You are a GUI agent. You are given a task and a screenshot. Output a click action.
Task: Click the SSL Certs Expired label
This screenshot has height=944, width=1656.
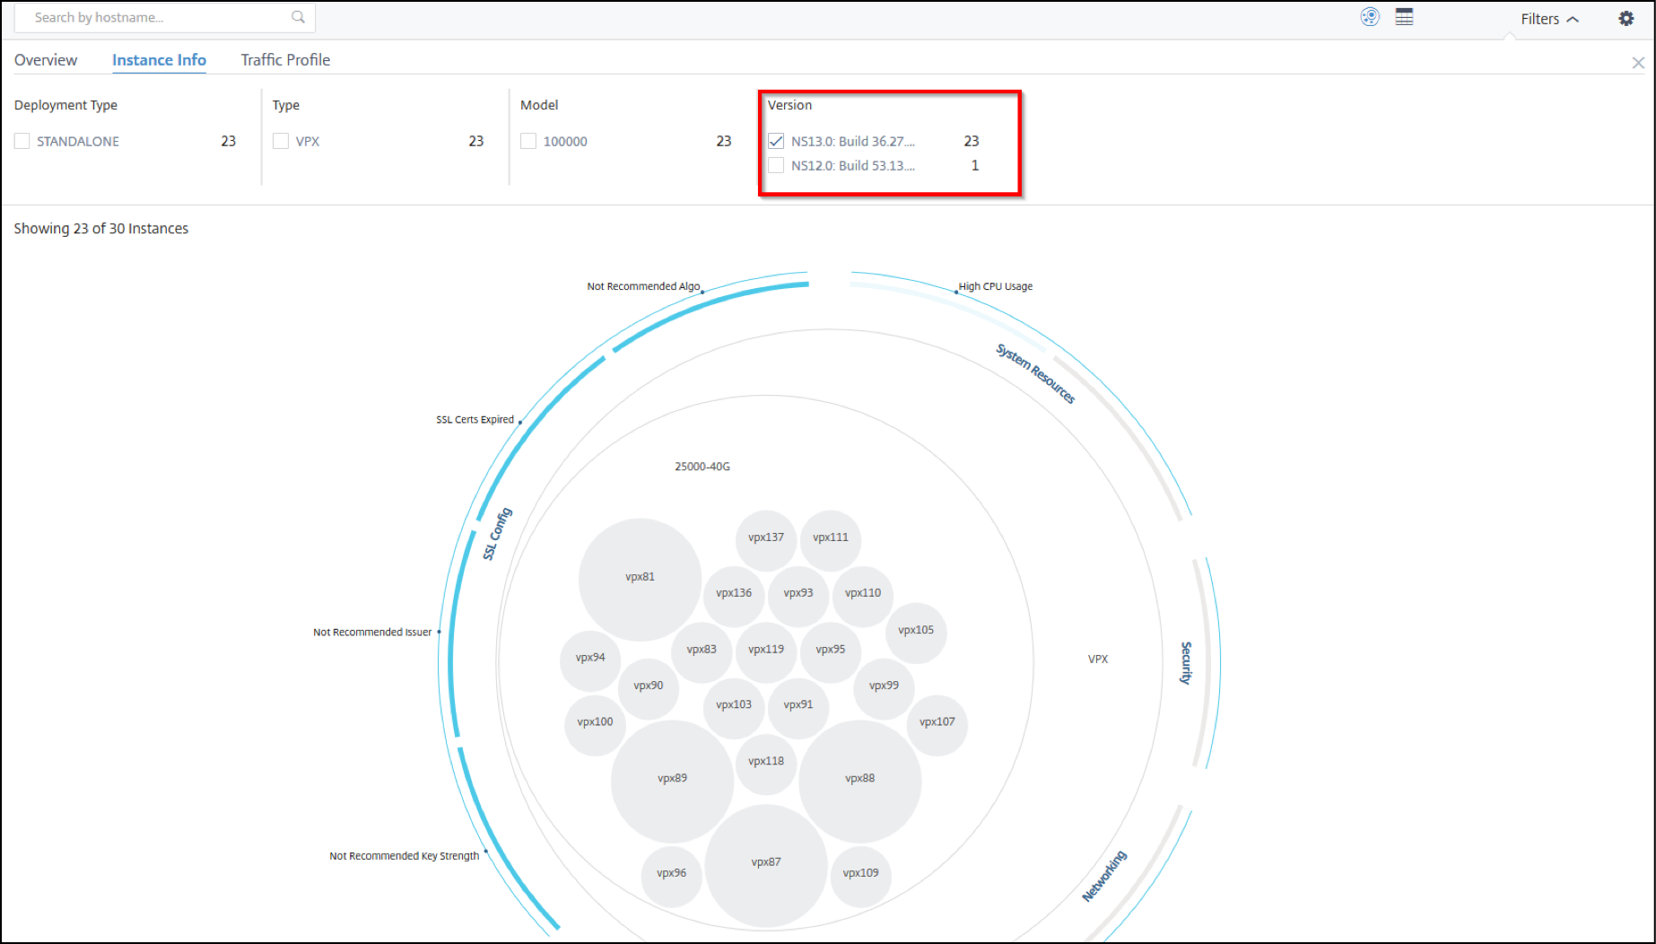475,419
